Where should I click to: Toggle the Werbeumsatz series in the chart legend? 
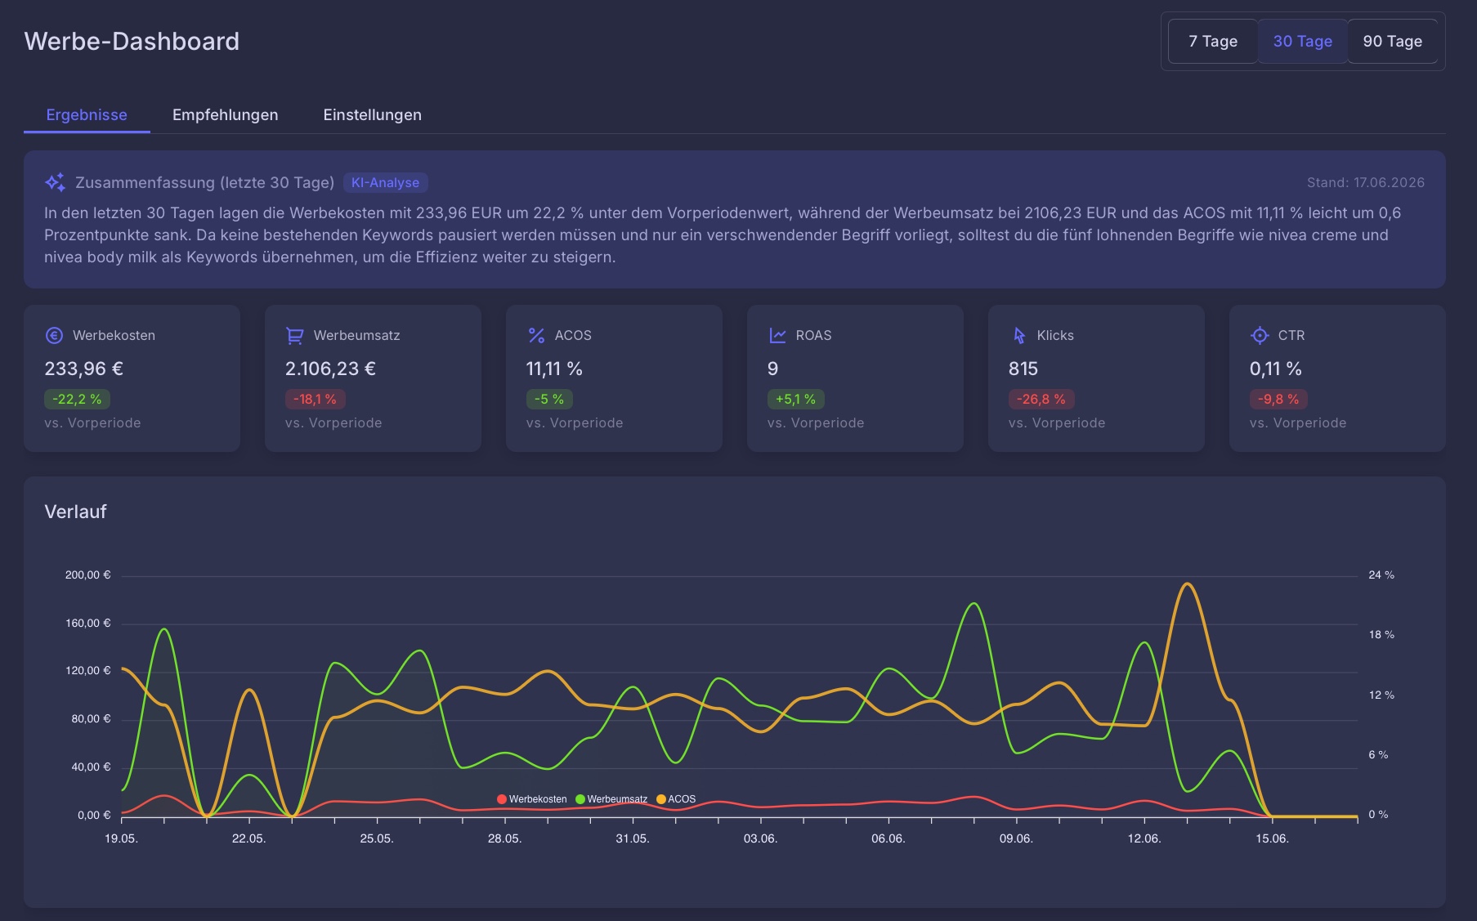point(611,799)
